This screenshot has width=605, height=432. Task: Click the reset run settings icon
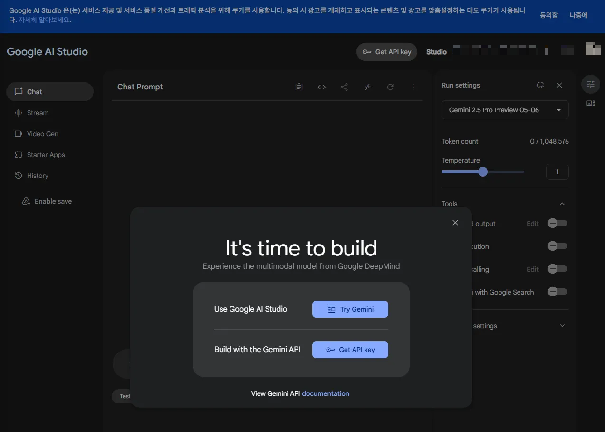coord(540,85)
